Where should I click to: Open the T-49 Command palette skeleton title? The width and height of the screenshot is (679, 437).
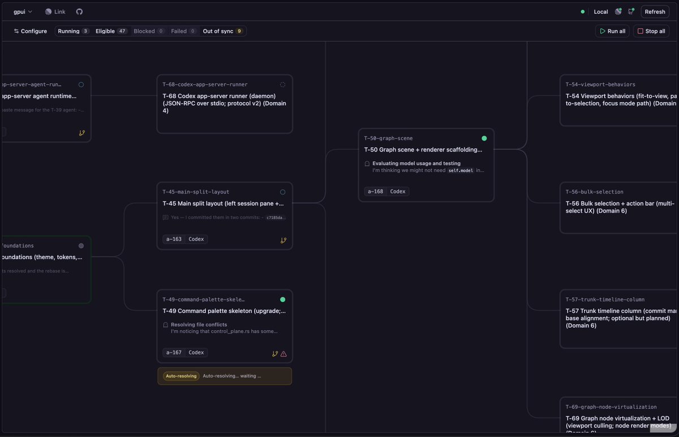[224, 311]
